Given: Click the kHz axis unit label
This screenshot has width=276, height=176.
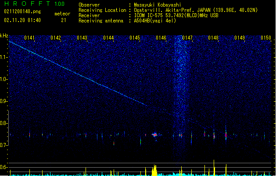Looking at the screenshot, I should coord(4,36).
